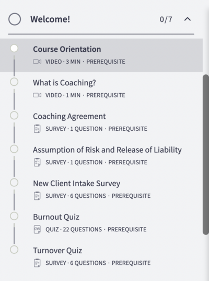Screen dimensions: 209x281
Task: Open the Turnover Quiz item
Action: [101, 256]
